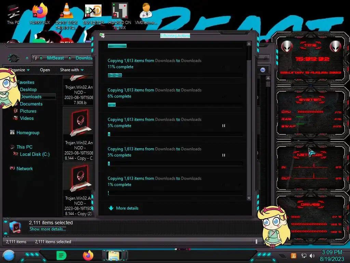Open the Organize menu dropdown
The image size is (350, 263).
point(19,70)
